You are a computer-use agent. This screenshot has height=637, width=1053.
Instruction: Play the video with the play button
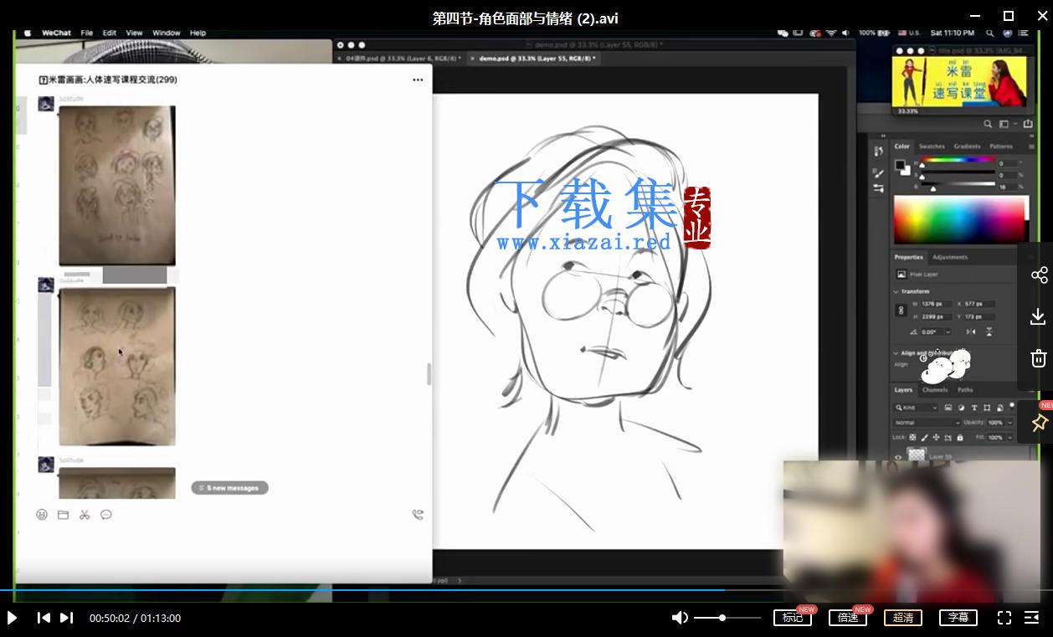click(x=13, y=618)
